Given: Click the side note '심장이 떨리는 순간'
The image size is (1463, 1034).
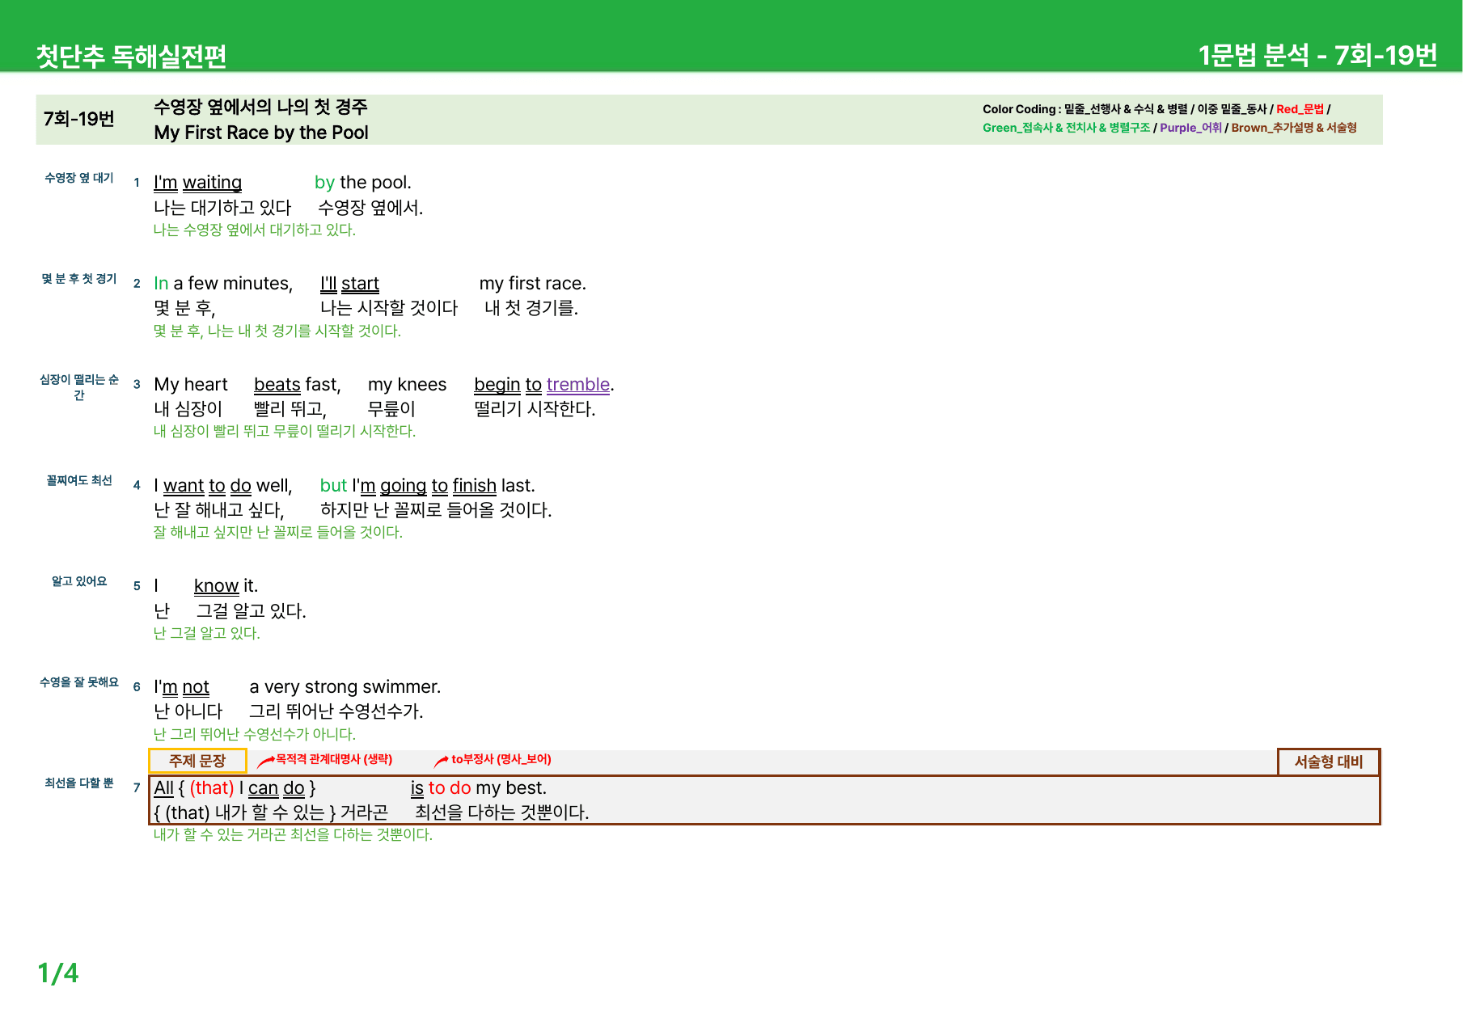Looking at the screenshot, I should click(x=79, y=387).
